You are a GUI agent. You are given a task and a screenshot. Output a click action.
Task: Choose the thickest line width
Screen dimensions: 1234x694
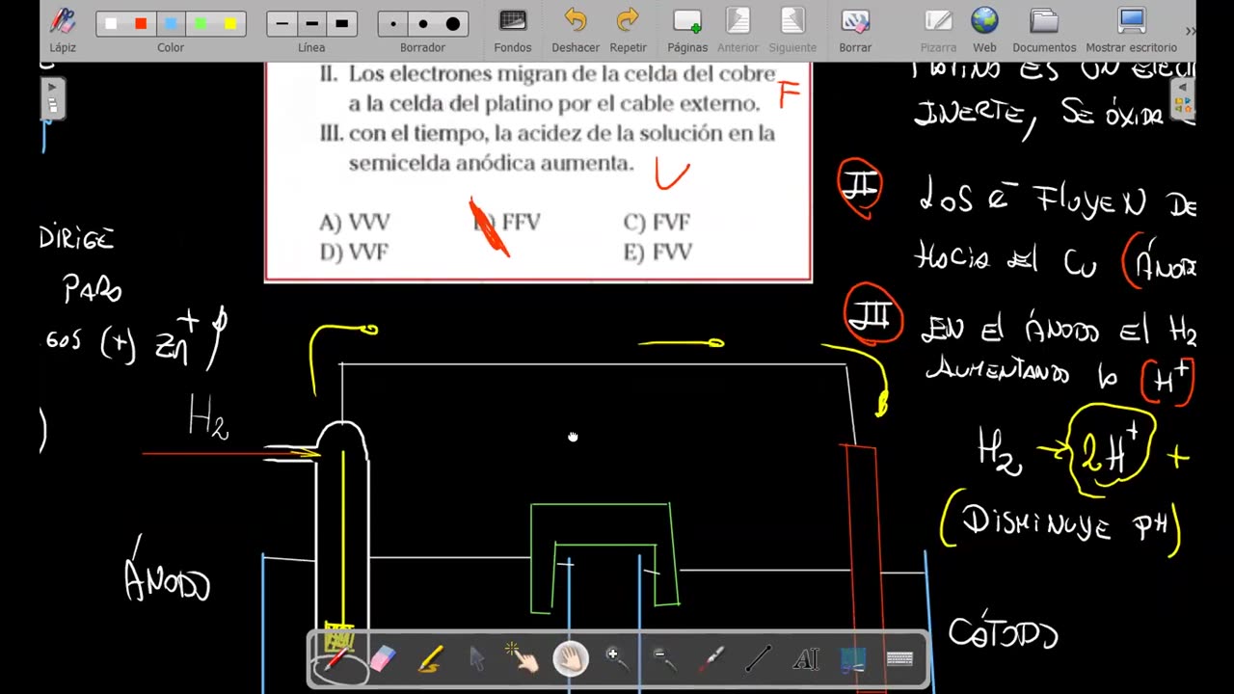(x=341, y=24)
